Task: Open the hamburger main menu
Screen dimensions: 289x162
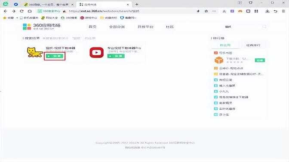Action: tap(283, 11)
